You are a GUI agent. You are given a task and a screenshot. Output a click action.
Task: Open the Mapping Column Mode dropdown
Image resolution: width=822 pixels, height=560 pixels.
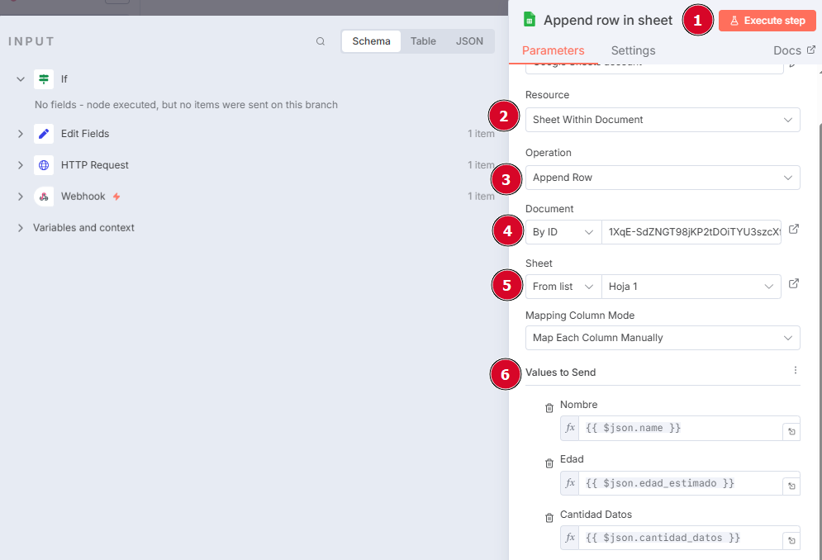[663, 338]
